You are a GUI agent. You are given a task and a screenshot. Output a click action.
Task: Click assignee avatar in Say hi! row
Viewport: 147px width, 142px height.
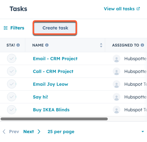116,97
